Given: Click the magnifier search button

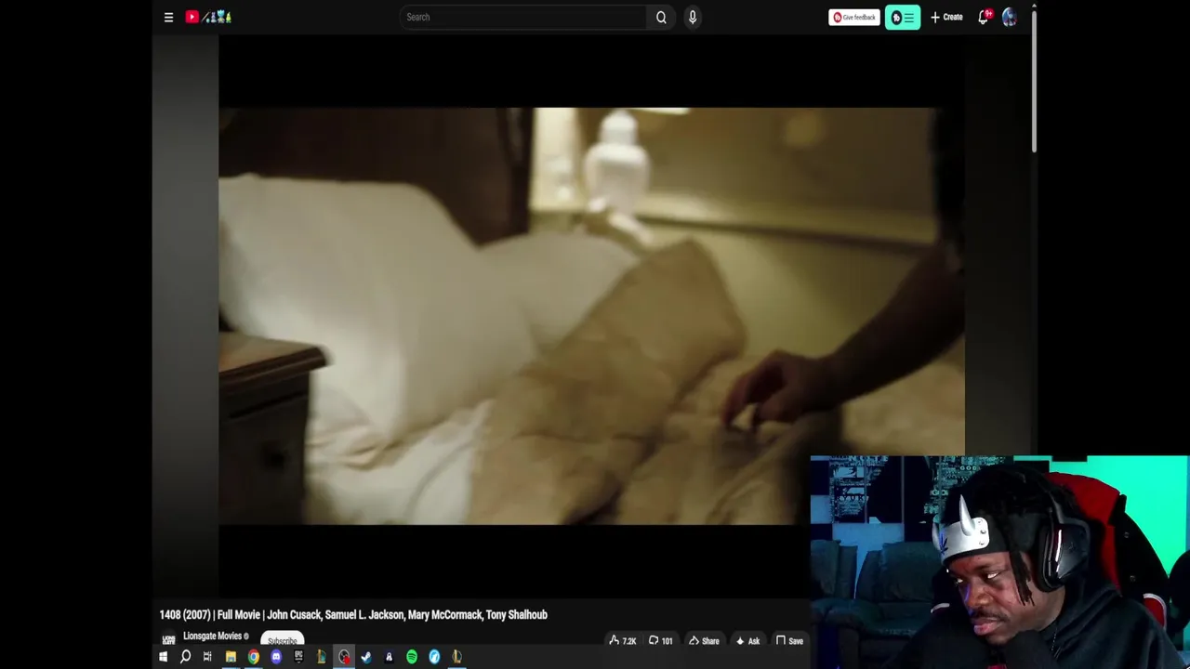Looking at the screenshot, I should pos(661,17).
